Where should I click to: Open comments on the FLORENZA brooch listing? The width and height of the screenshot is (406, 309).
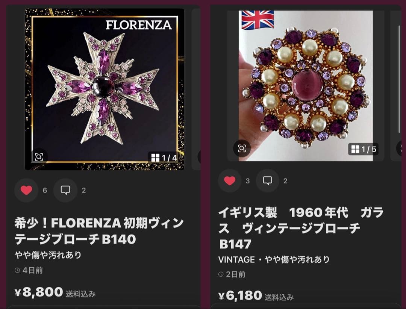(x=65, y=190)
